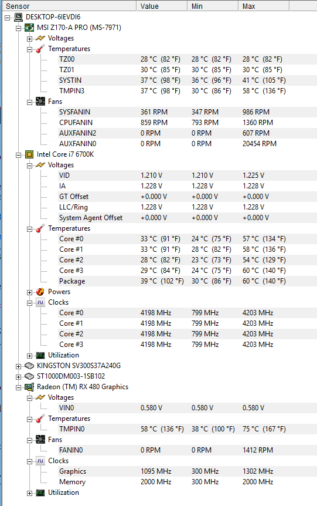Select the CPUFANIN fan row
This screenshot has width=317, height=506.
[x=179, y=123]
